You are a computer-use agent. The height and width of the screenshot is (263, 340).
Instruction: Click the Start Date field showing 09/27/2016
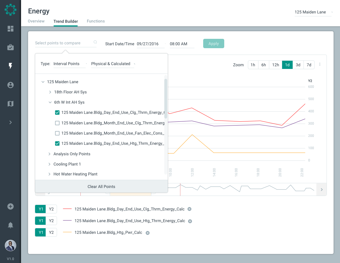tap(150, 44)
